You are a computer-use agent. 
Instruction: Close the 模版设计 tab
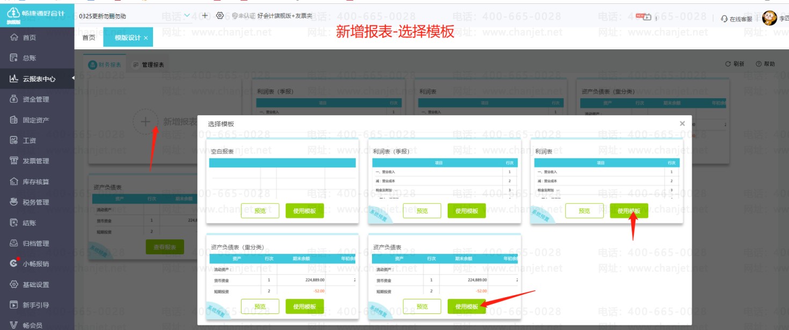145,38
